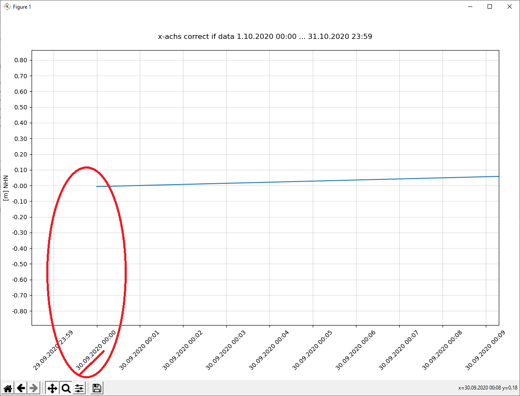
Task: Minimize the Figure 1 window
Action: pyautogui.click(x=470, y=6)
